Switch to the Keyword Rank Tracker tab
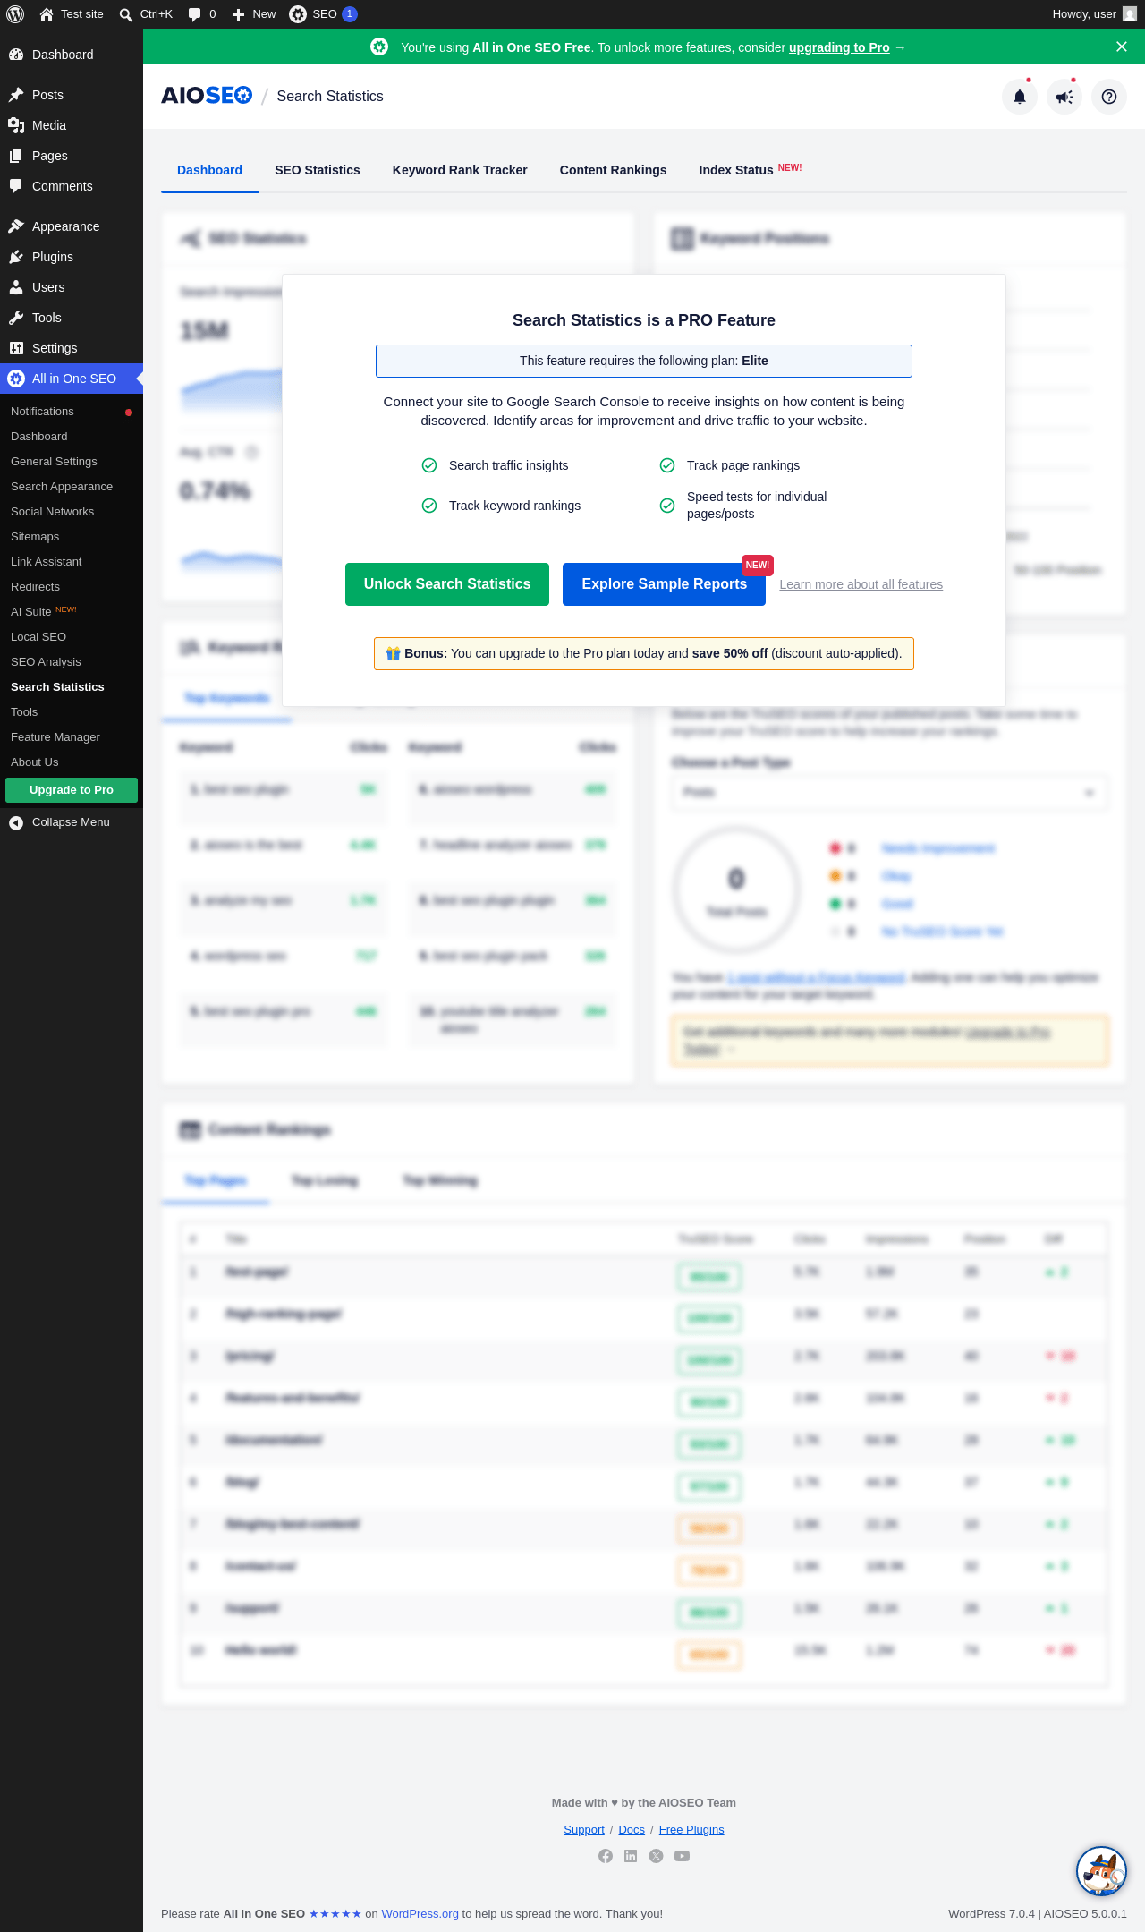This screenshot has height=1932, width=1145. [x=460, y=170]
